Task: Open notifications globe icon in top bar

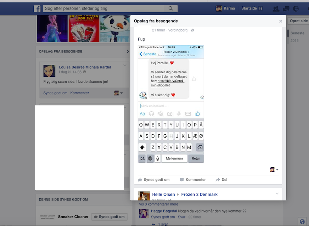Action: tap(296, 8)
